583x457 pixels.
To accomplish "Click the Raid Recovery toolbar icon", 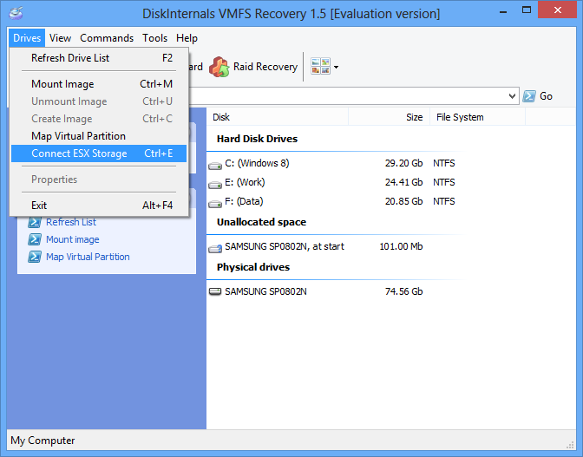I will [x=219, y=67].
